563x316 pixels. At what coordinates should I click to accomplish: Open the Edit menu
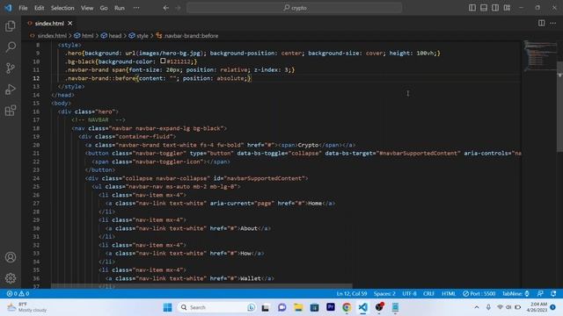coord(39,8)
